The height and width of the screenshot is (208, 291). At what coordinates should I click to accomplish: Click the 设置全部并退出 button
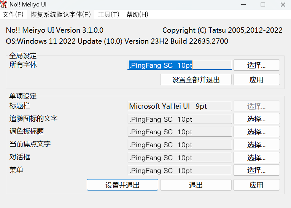point(196,79)
